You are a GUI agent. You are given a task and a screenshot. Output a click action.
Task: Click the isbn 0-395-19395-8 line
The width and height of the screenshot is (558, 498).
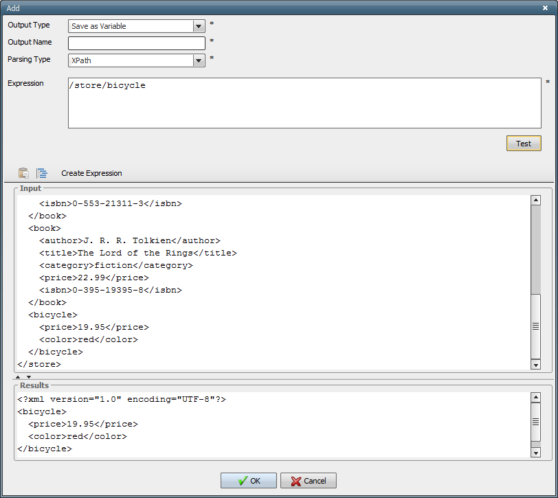(111, 291)
